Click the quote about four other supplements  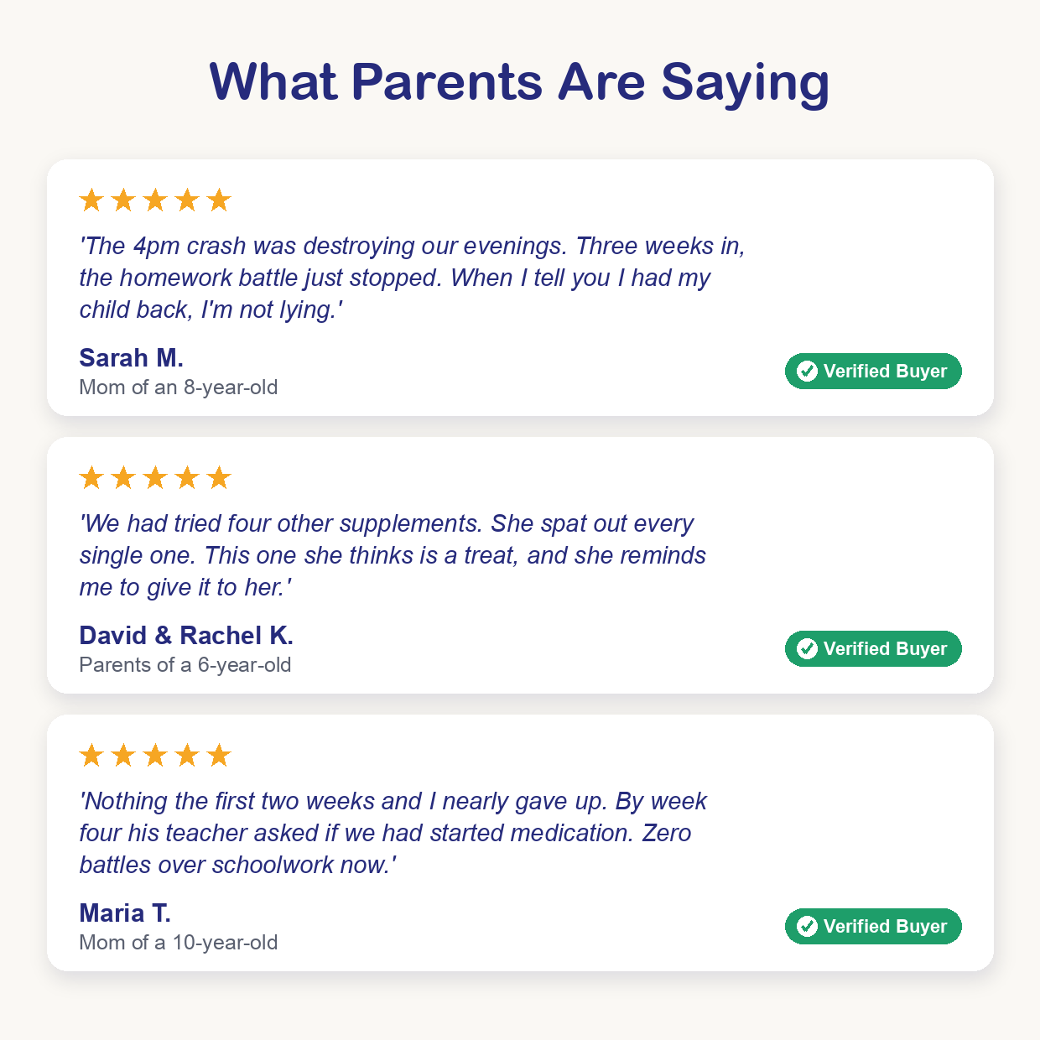pos(393,555)
